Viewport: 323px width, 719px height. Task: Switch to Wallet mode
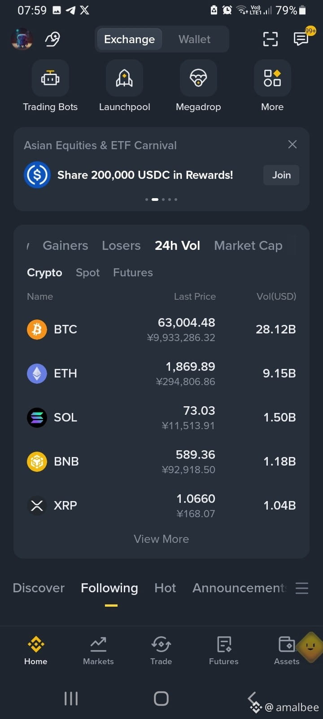click(194, 39)
